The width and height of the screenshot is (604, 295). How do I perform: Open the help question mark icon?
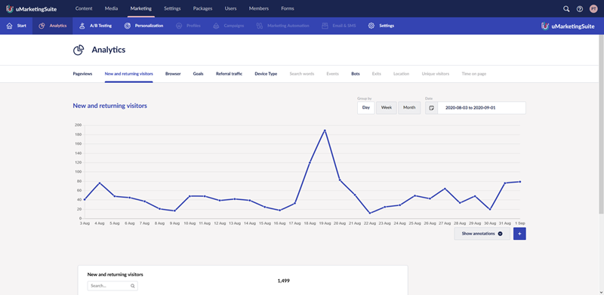coord(579,9)
